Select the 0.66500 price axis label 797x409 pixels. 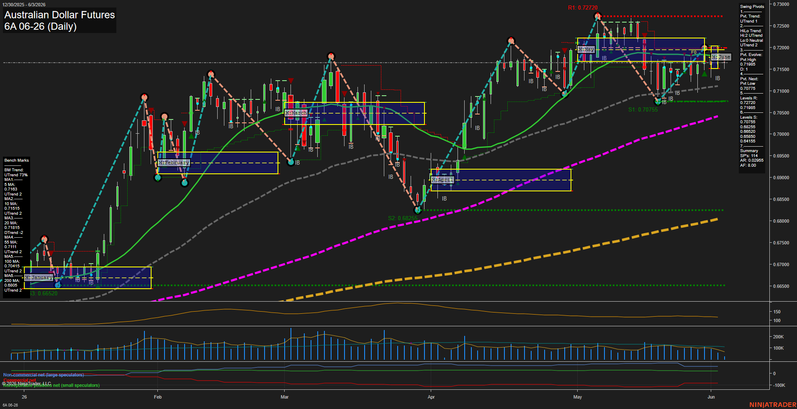781,286
